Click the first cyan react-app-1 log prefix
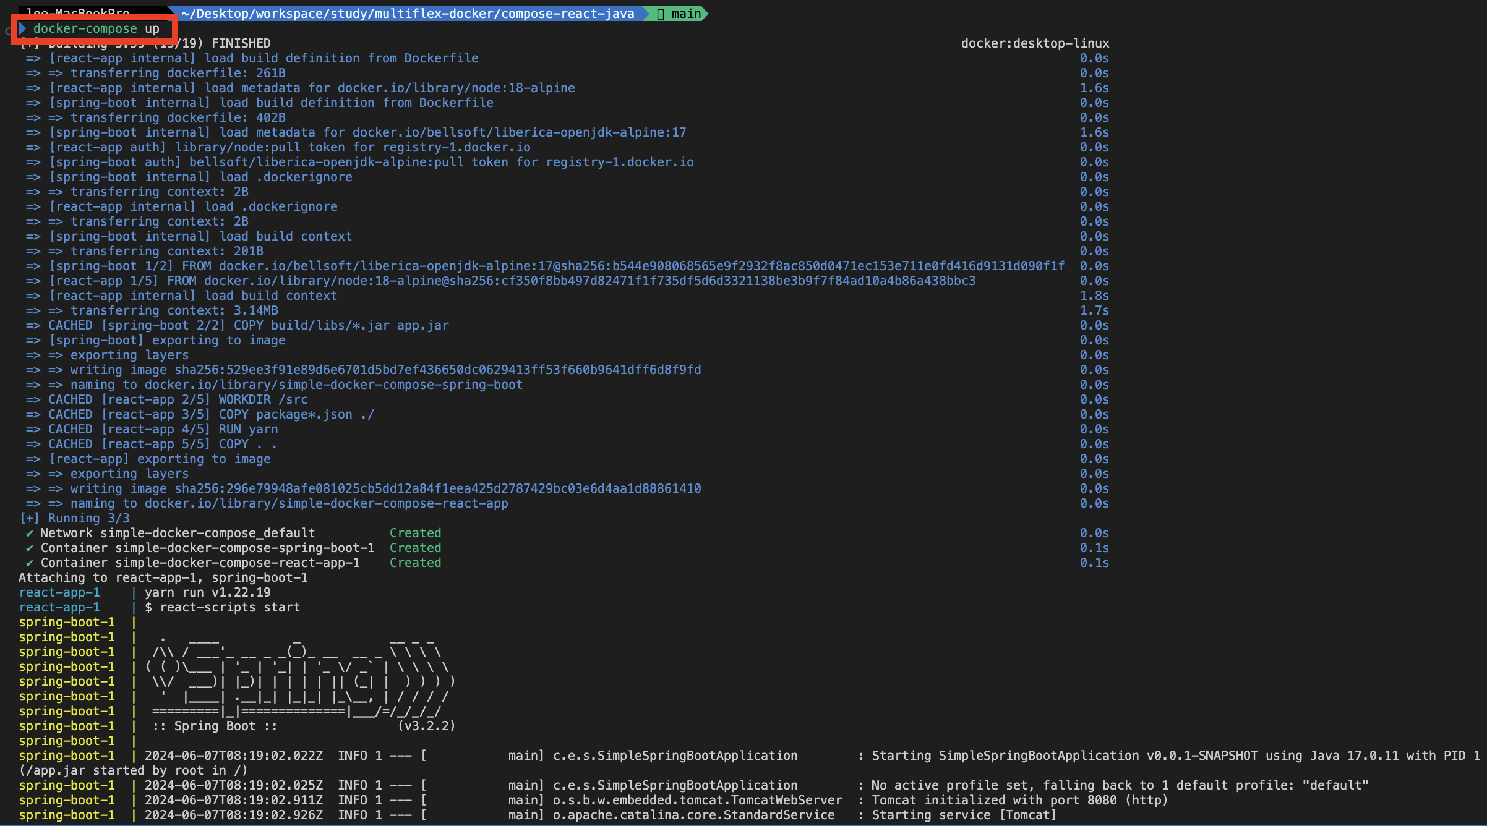The image size is (1487, 826). pos(59,592)
